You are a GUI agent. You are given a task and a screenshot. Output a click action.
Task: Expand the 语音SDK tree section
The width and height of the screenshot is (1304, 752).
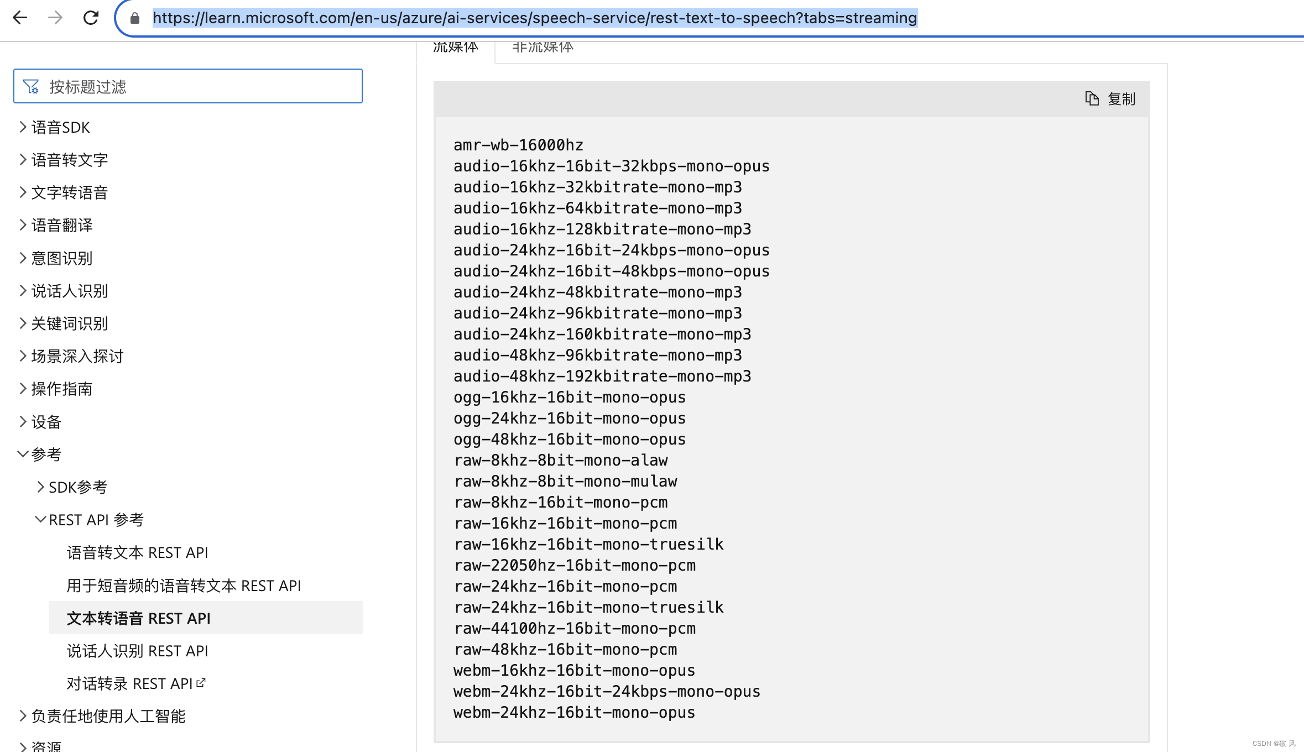coord(23,127)
